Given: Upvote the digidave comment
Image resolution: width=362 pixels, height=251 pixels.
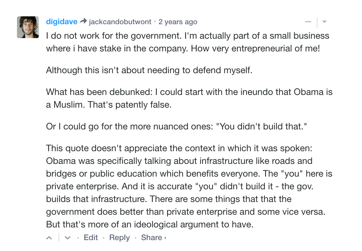Looking at the screenshot, I should point(49,238).
